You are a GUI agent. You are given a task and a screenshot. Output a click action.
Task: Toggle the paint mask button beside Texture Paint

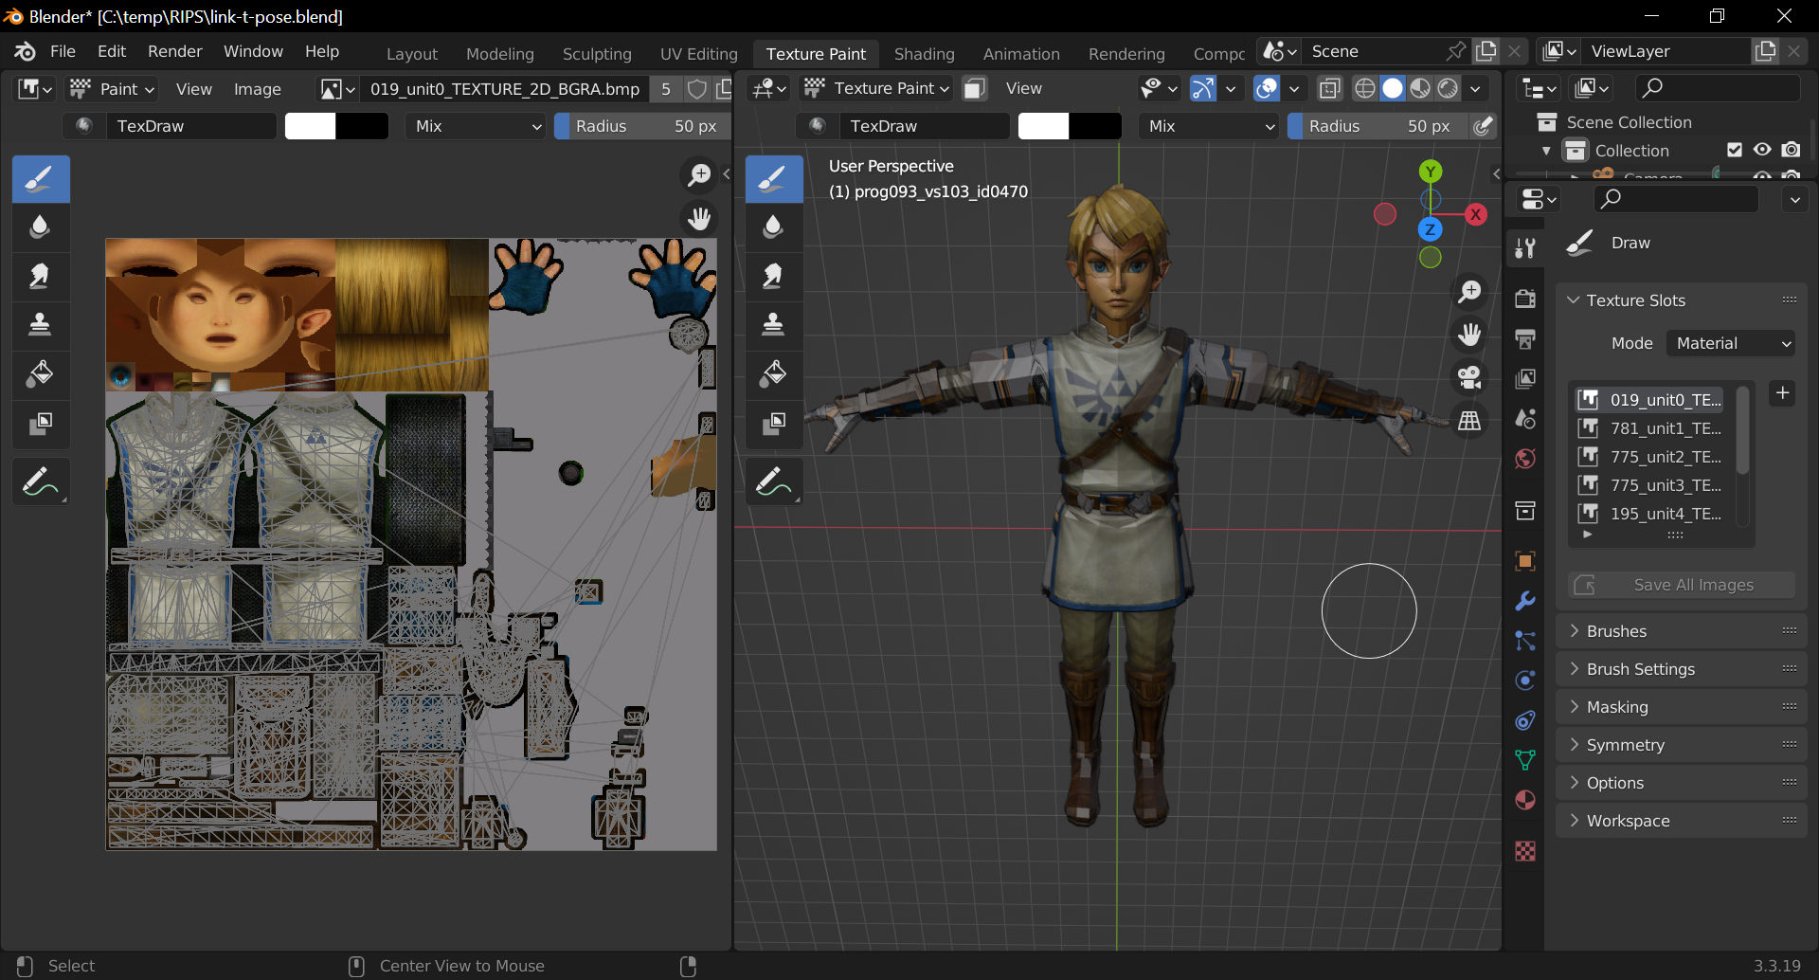(974, 88)
